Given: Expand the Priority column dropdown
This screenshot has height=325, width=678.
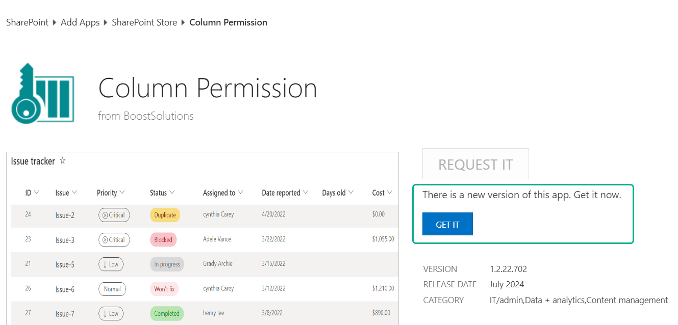Looking at the screenshot, I should pyautogui.click(x=122, y=193).
